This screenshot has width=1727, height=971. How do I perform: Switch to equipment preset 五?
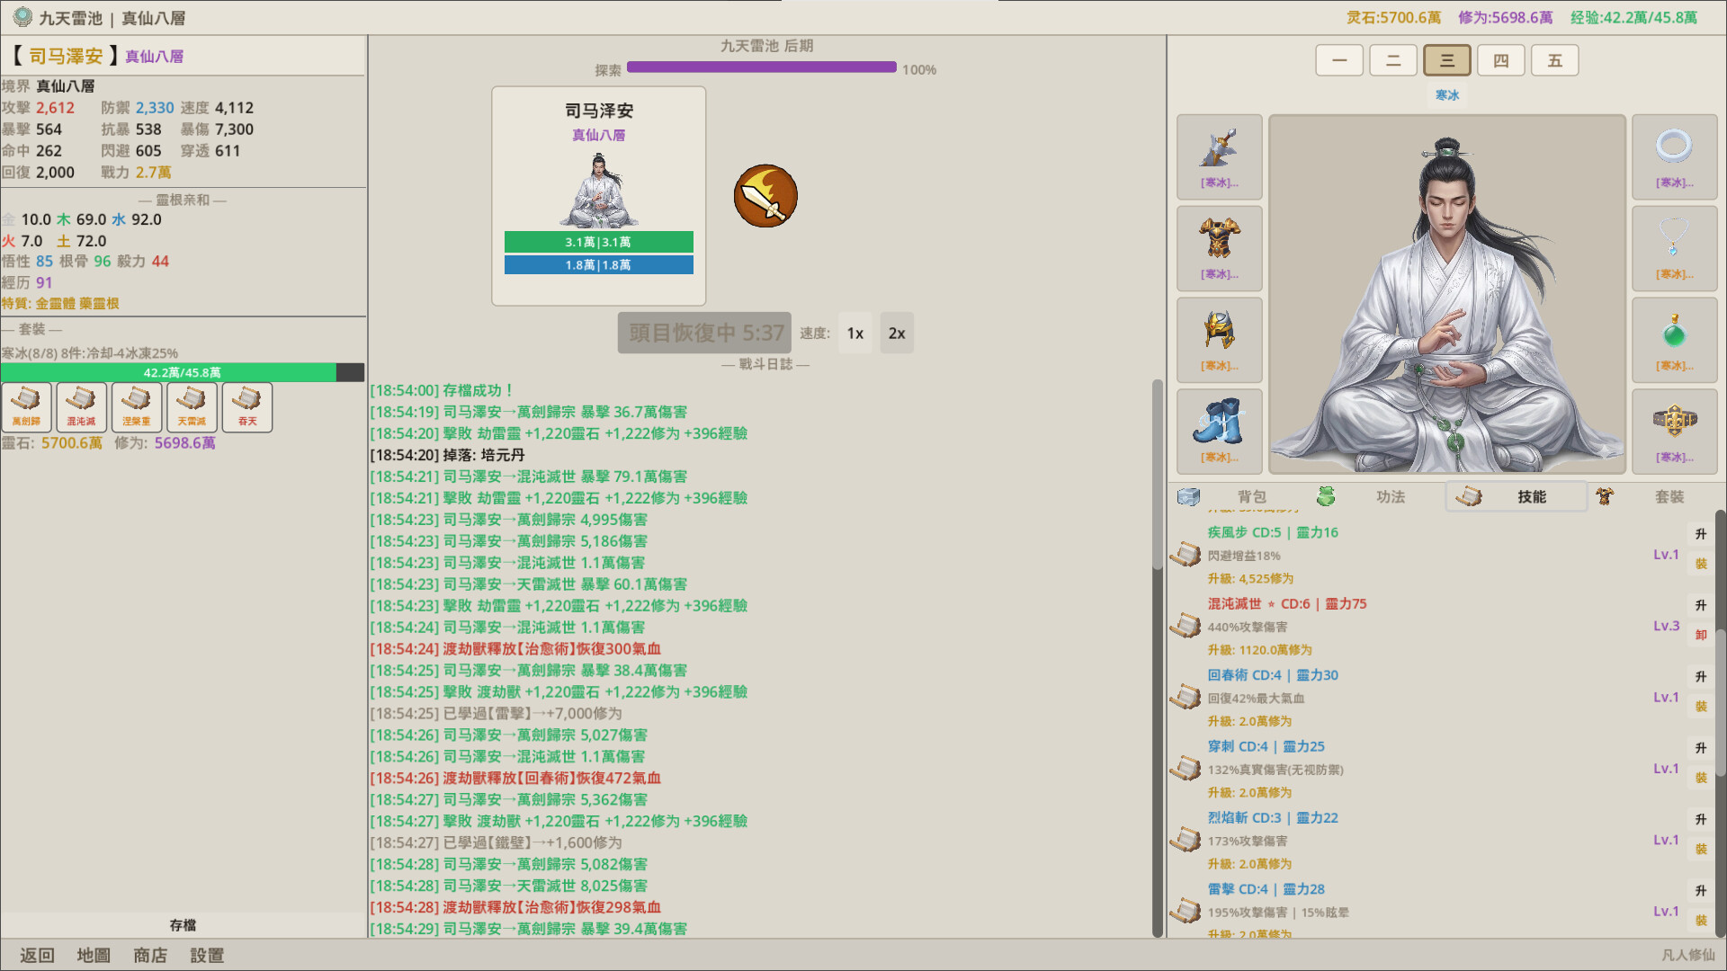(1554, 61)
